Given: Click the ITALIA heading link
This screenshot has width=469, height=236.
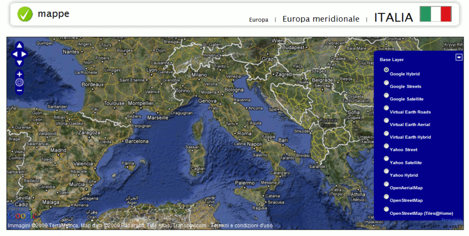Looking at the screenshot, I should click(393, 17).
